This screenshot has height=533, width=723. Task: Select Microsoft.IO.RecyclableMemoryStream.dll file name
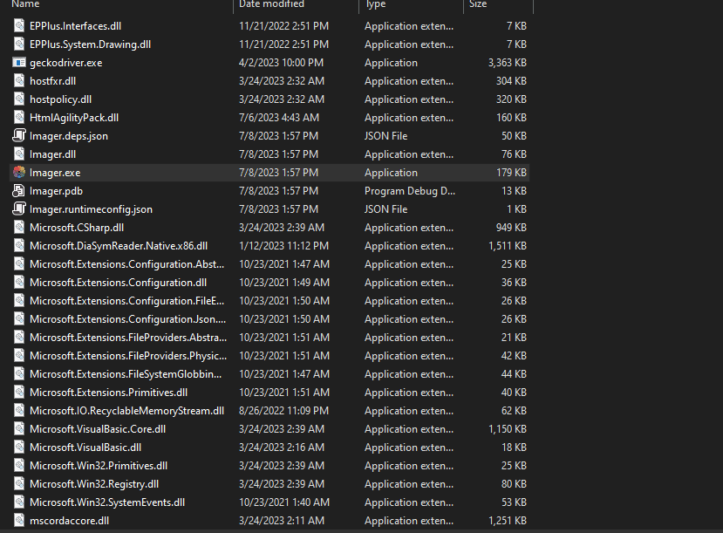click(126, 411)
